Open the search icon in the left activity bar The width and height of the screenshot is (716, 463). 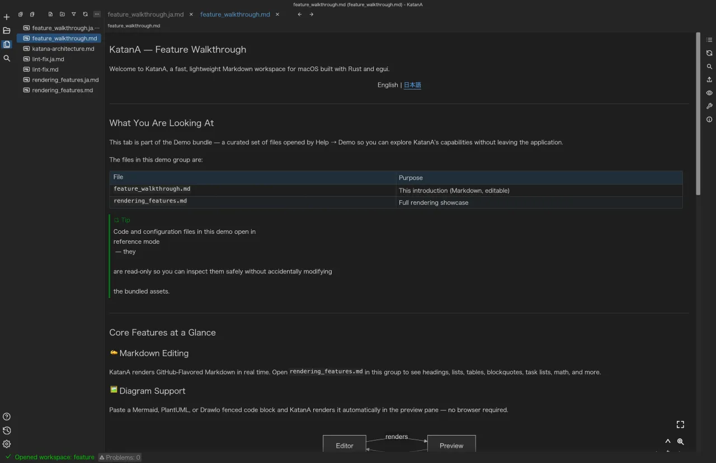(7, 58)
